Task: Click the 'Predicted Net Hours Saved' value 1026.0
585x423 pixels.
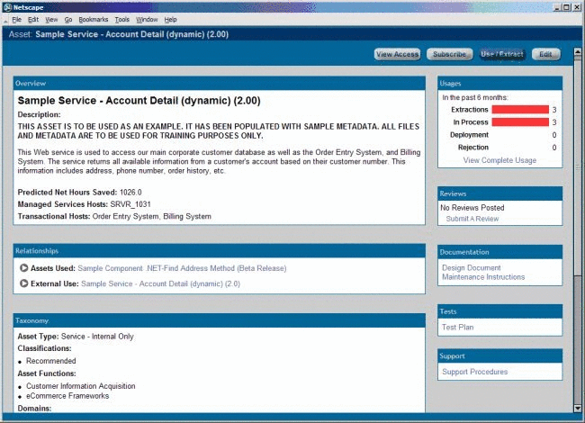Action: (x=130, y=192)
